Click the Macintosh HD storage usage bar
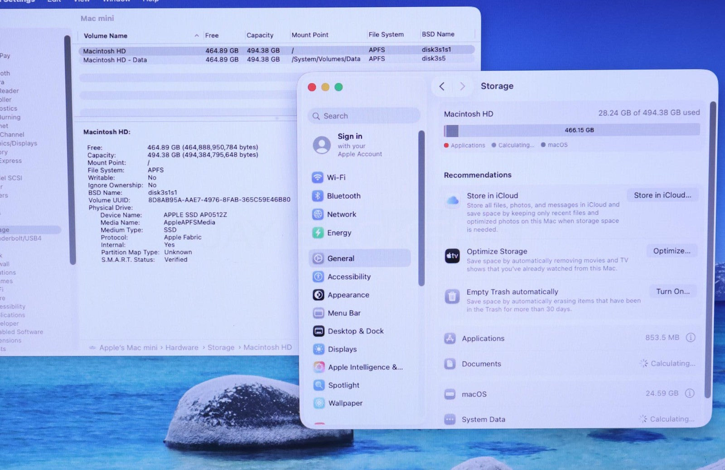The width and height of the screenshot is (725, 470). [x=572, y=131]
